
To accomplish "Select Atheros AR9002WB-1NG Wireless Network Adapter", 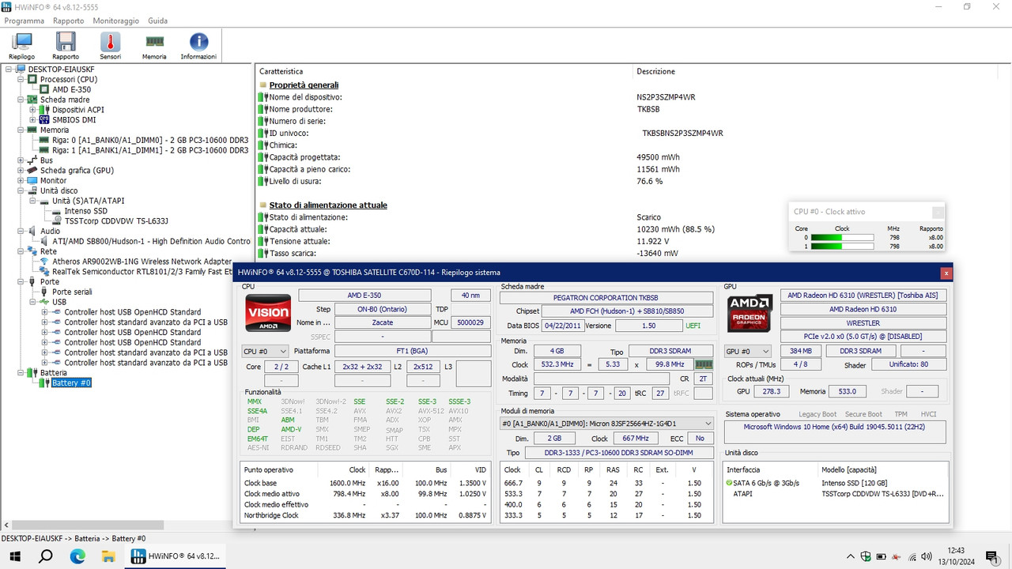I will click(x=142, y=262).
